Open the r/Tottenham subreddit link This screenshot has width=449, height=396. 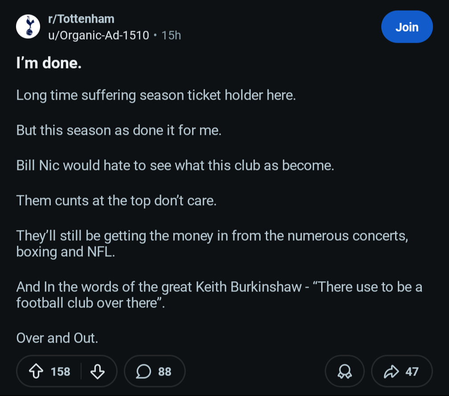tap(81, 19)
